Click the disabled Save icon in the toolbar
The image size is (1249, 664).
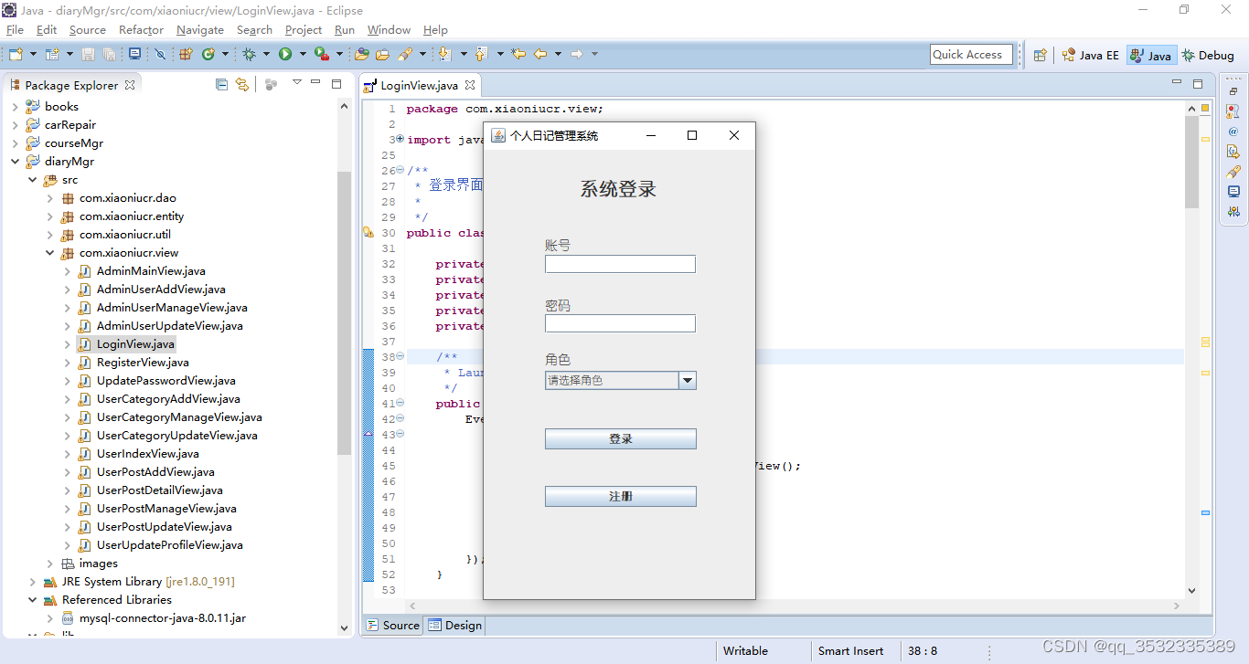pyautogui.click(x=89, y=55)
